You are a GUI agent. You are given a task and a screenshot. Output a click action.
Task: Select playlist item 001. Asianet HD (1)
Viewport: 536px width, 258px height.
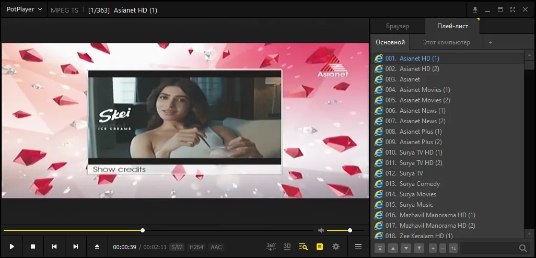pyautogui.click(x=447, y=58)
